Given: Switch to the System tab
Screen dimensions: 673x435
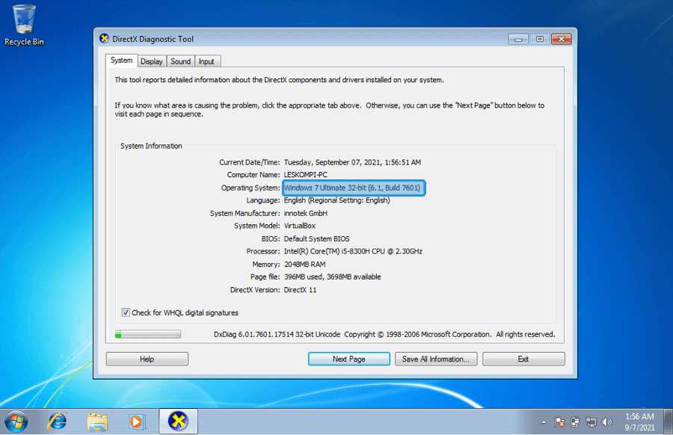Looking at the screenshot, I should point(121,61).
